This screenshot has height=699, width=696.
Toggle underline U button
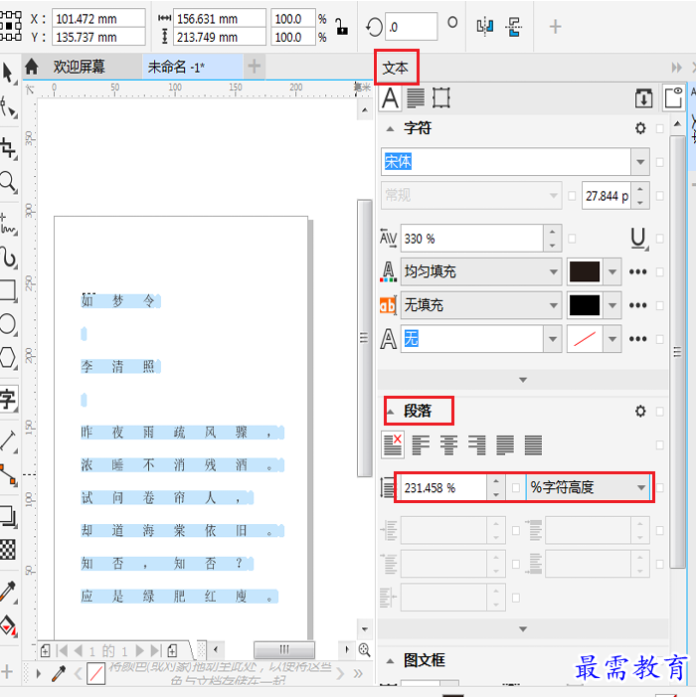[638, 239]
